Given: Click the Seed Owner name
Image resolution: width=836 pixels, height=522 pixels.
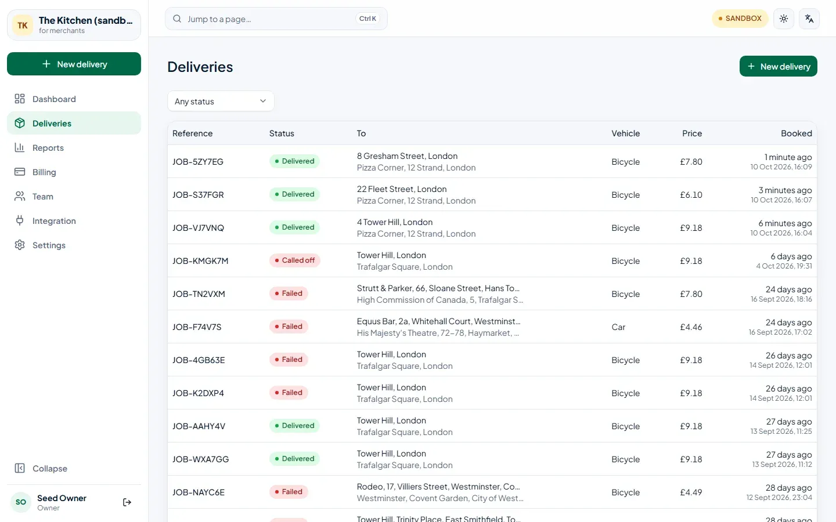Looking at the screenshot, I should [62, 498].
